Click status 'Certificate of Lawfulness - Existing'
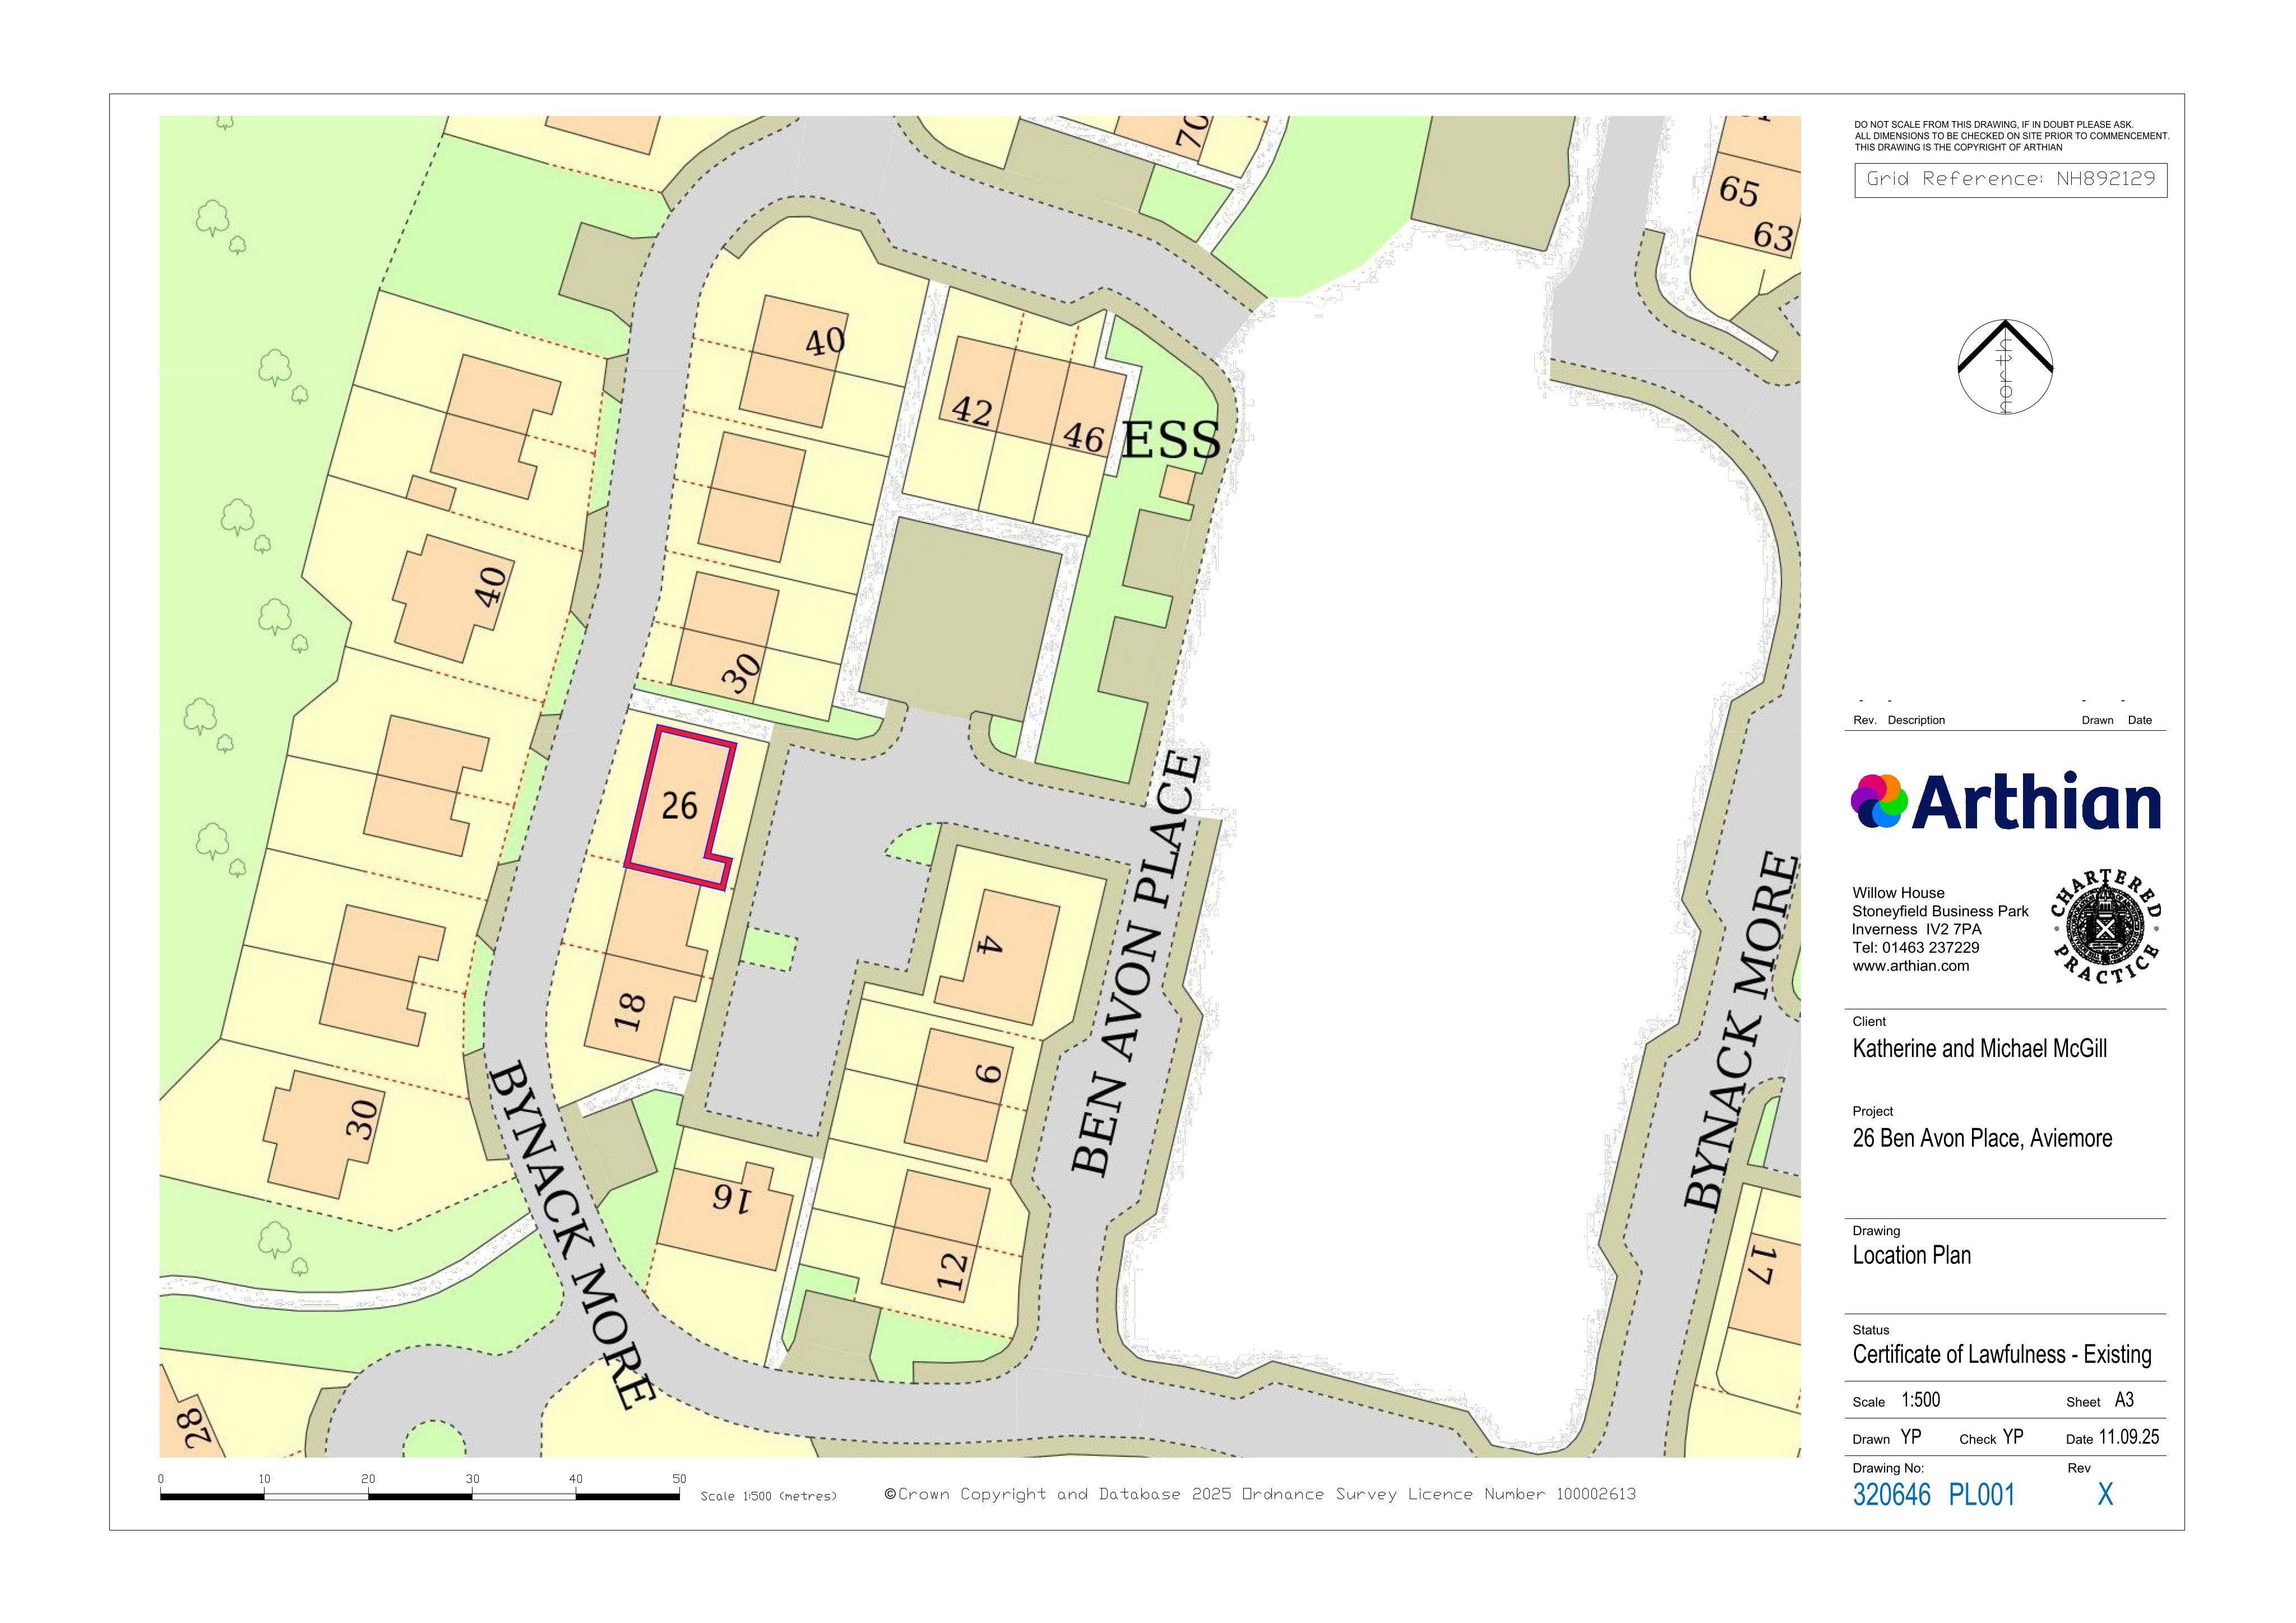 coord(2002,1355)
